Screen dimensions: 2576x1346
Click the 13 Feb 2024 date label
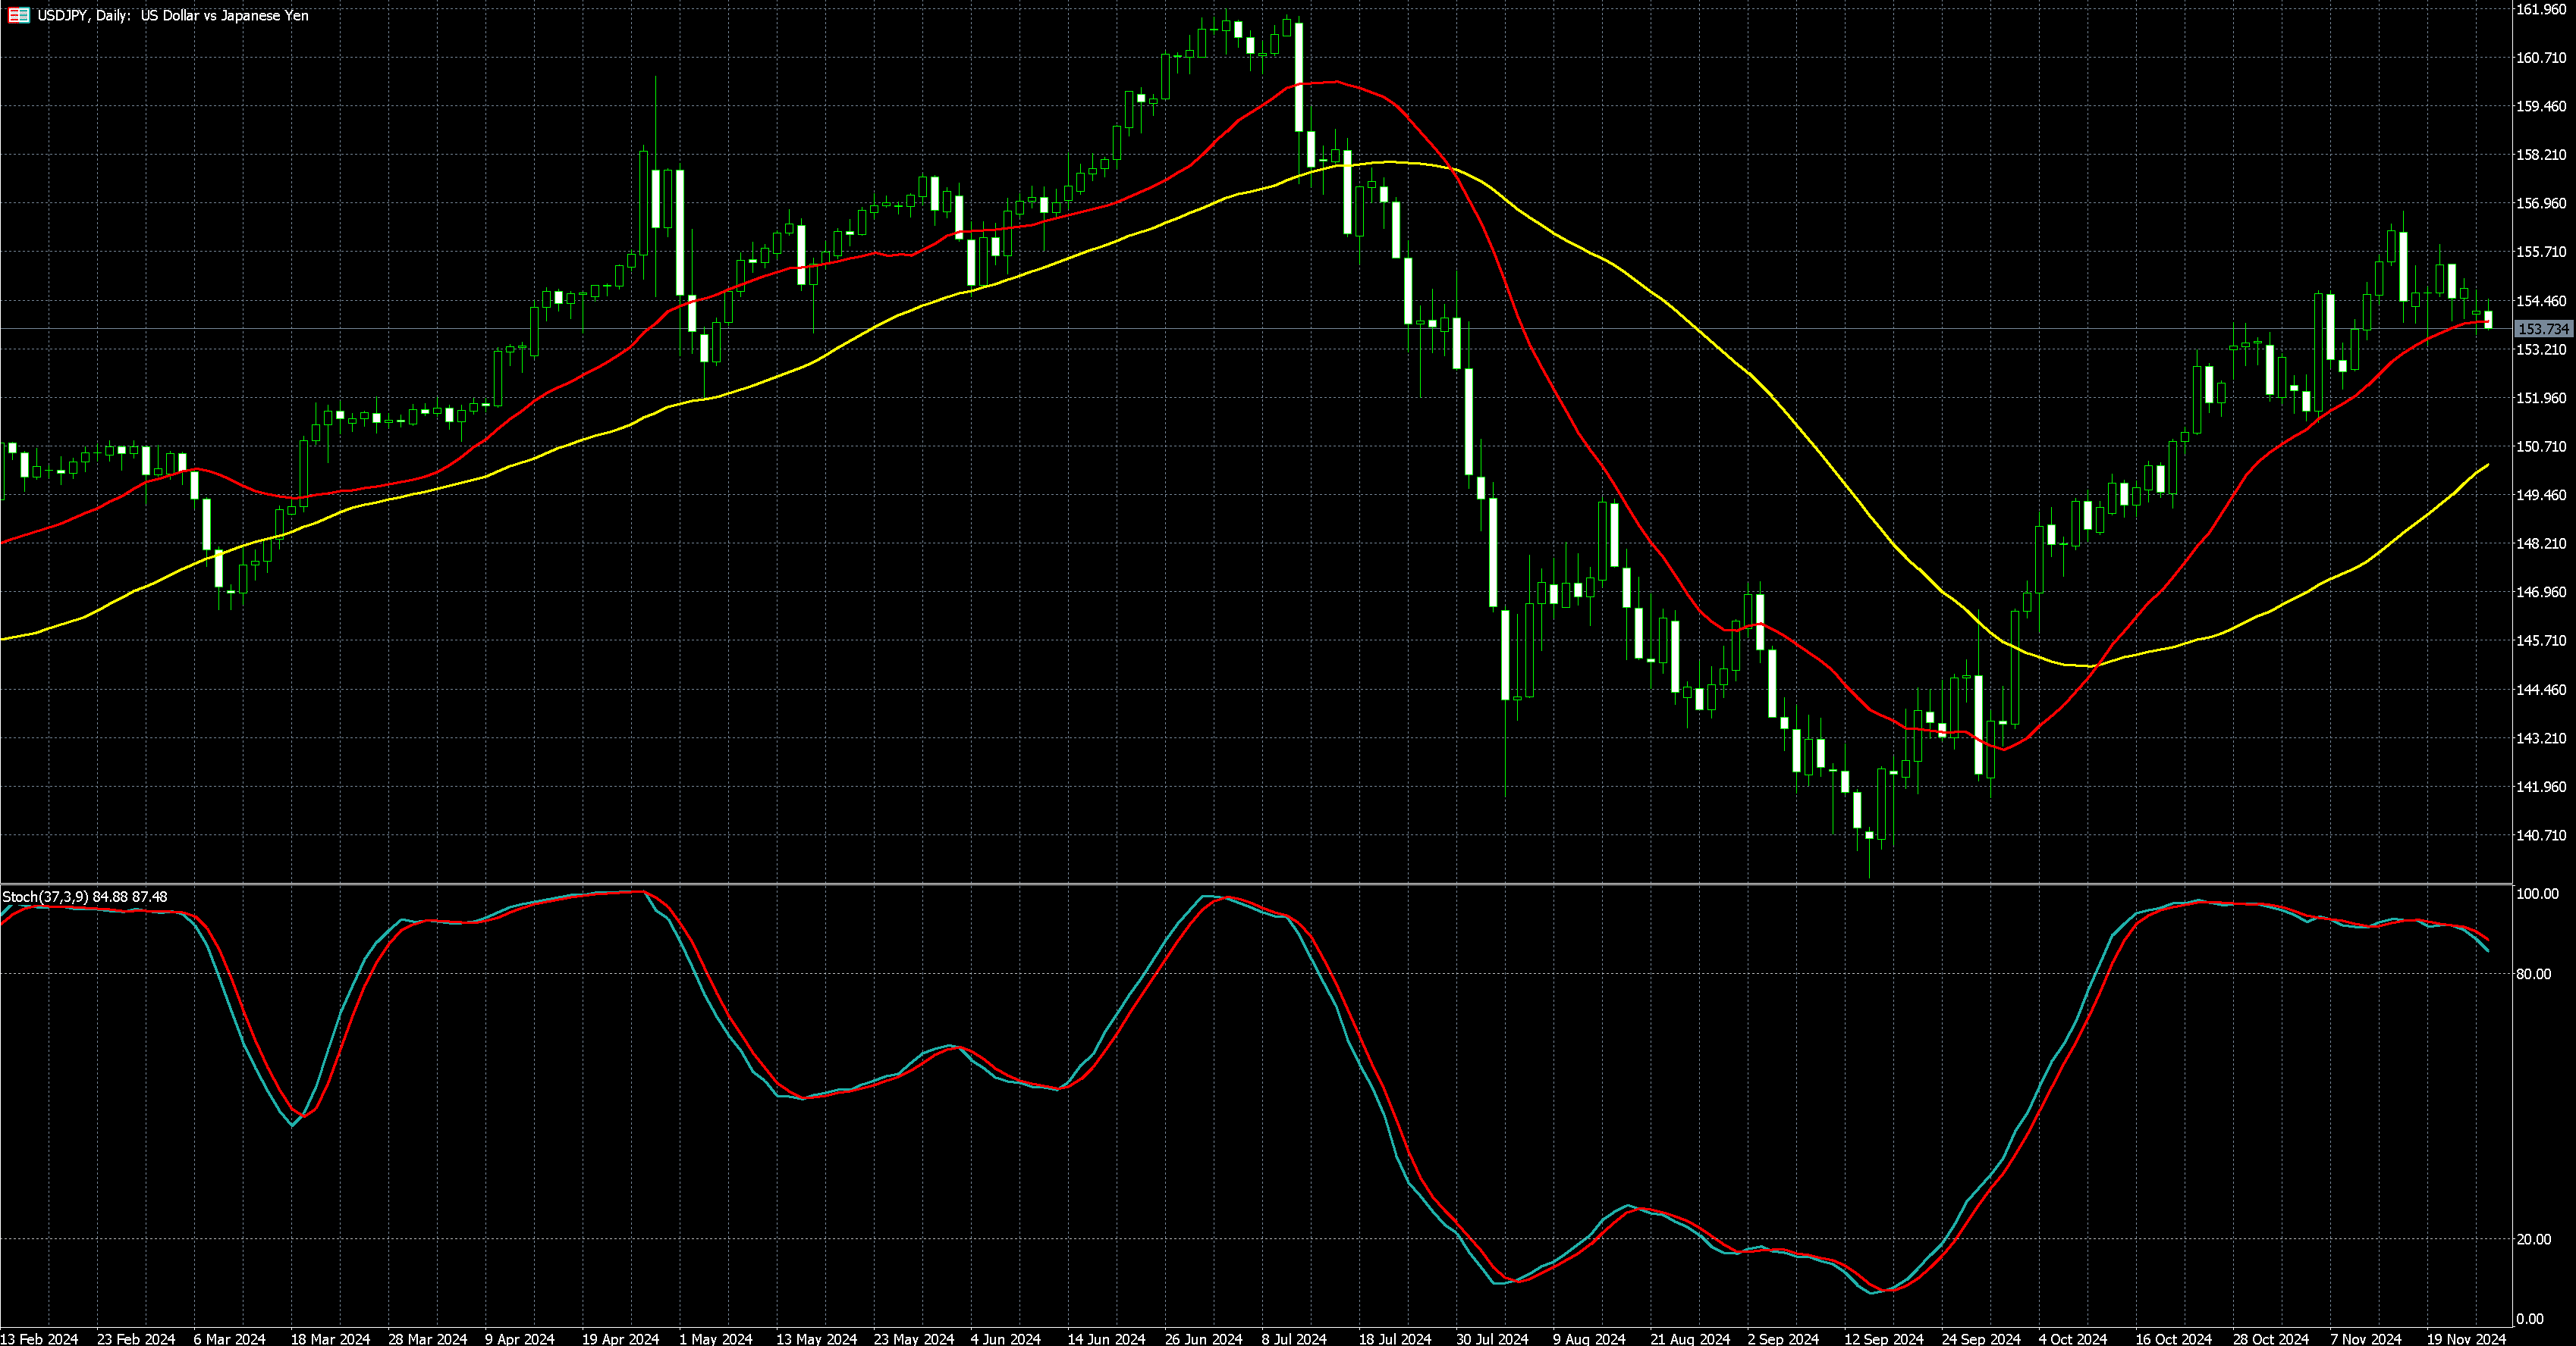[39, 1338]
